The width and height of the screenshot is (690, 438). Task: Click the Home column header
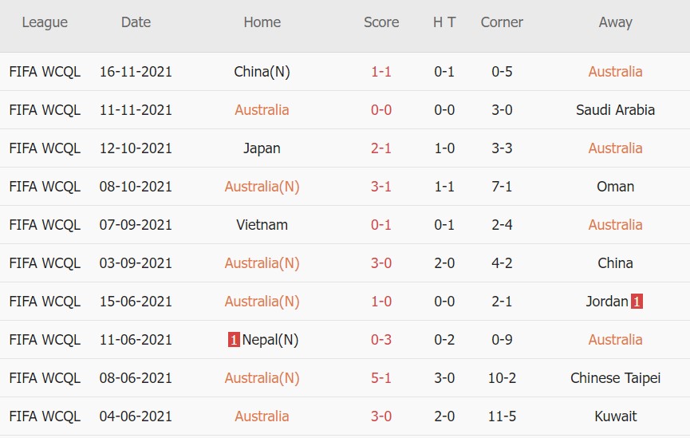[x=262, y=22]
